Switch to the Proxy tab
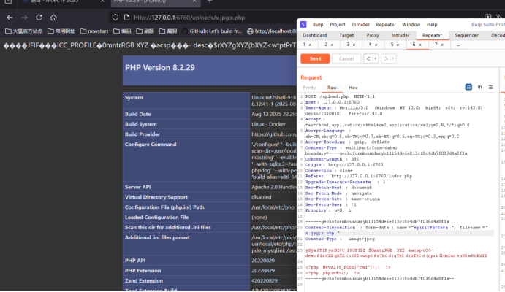 pos(373,34)
